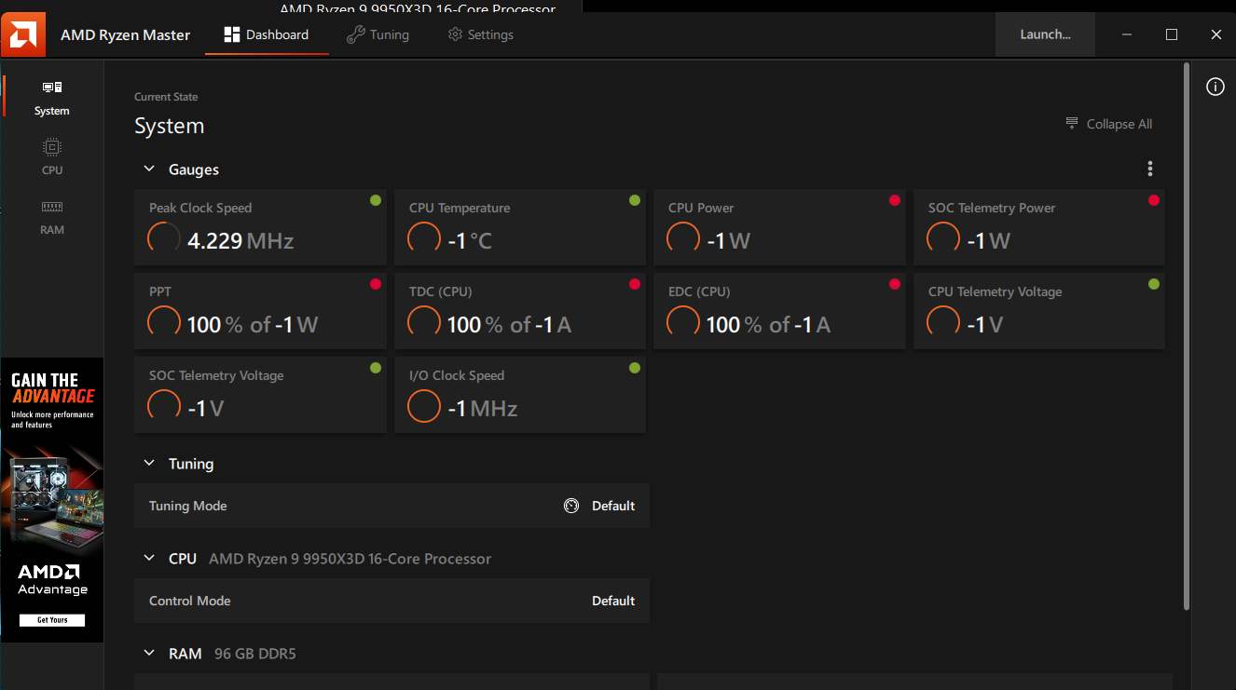Viewport: 1236px width, 690px height.
Task: Select System in the sidebar
Action: point(52,98)
